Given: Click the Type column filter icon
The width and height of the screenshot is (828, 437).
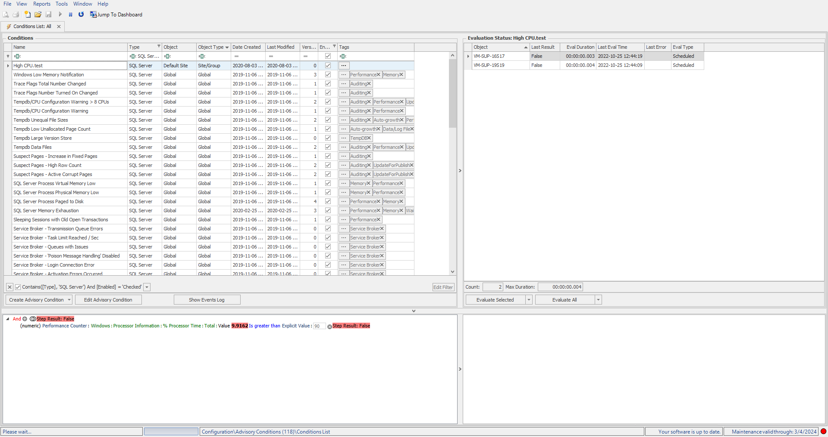Looking at the screenshot, I should [159, 47].
